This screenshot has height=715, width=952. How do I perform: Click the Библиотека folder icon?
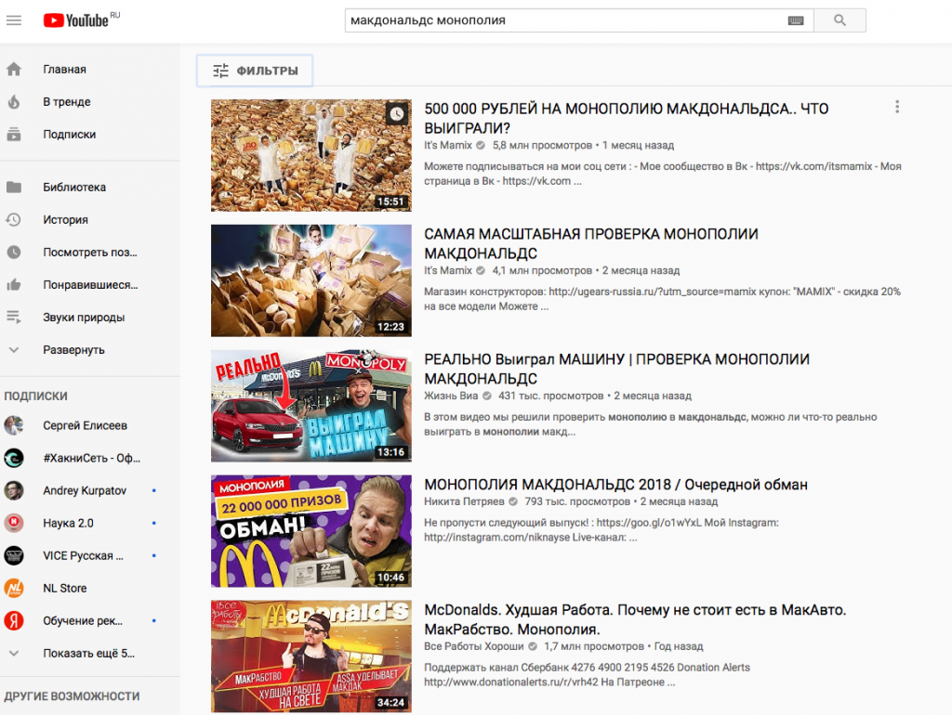click(x=14, y=187)
